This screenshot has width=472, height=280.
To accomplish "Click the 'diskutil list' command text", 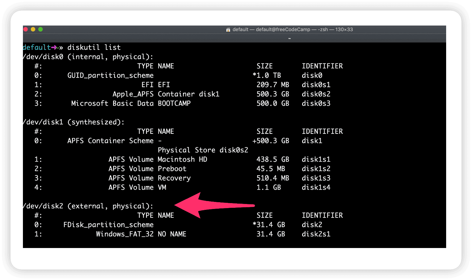I will [x=94, y=48].
